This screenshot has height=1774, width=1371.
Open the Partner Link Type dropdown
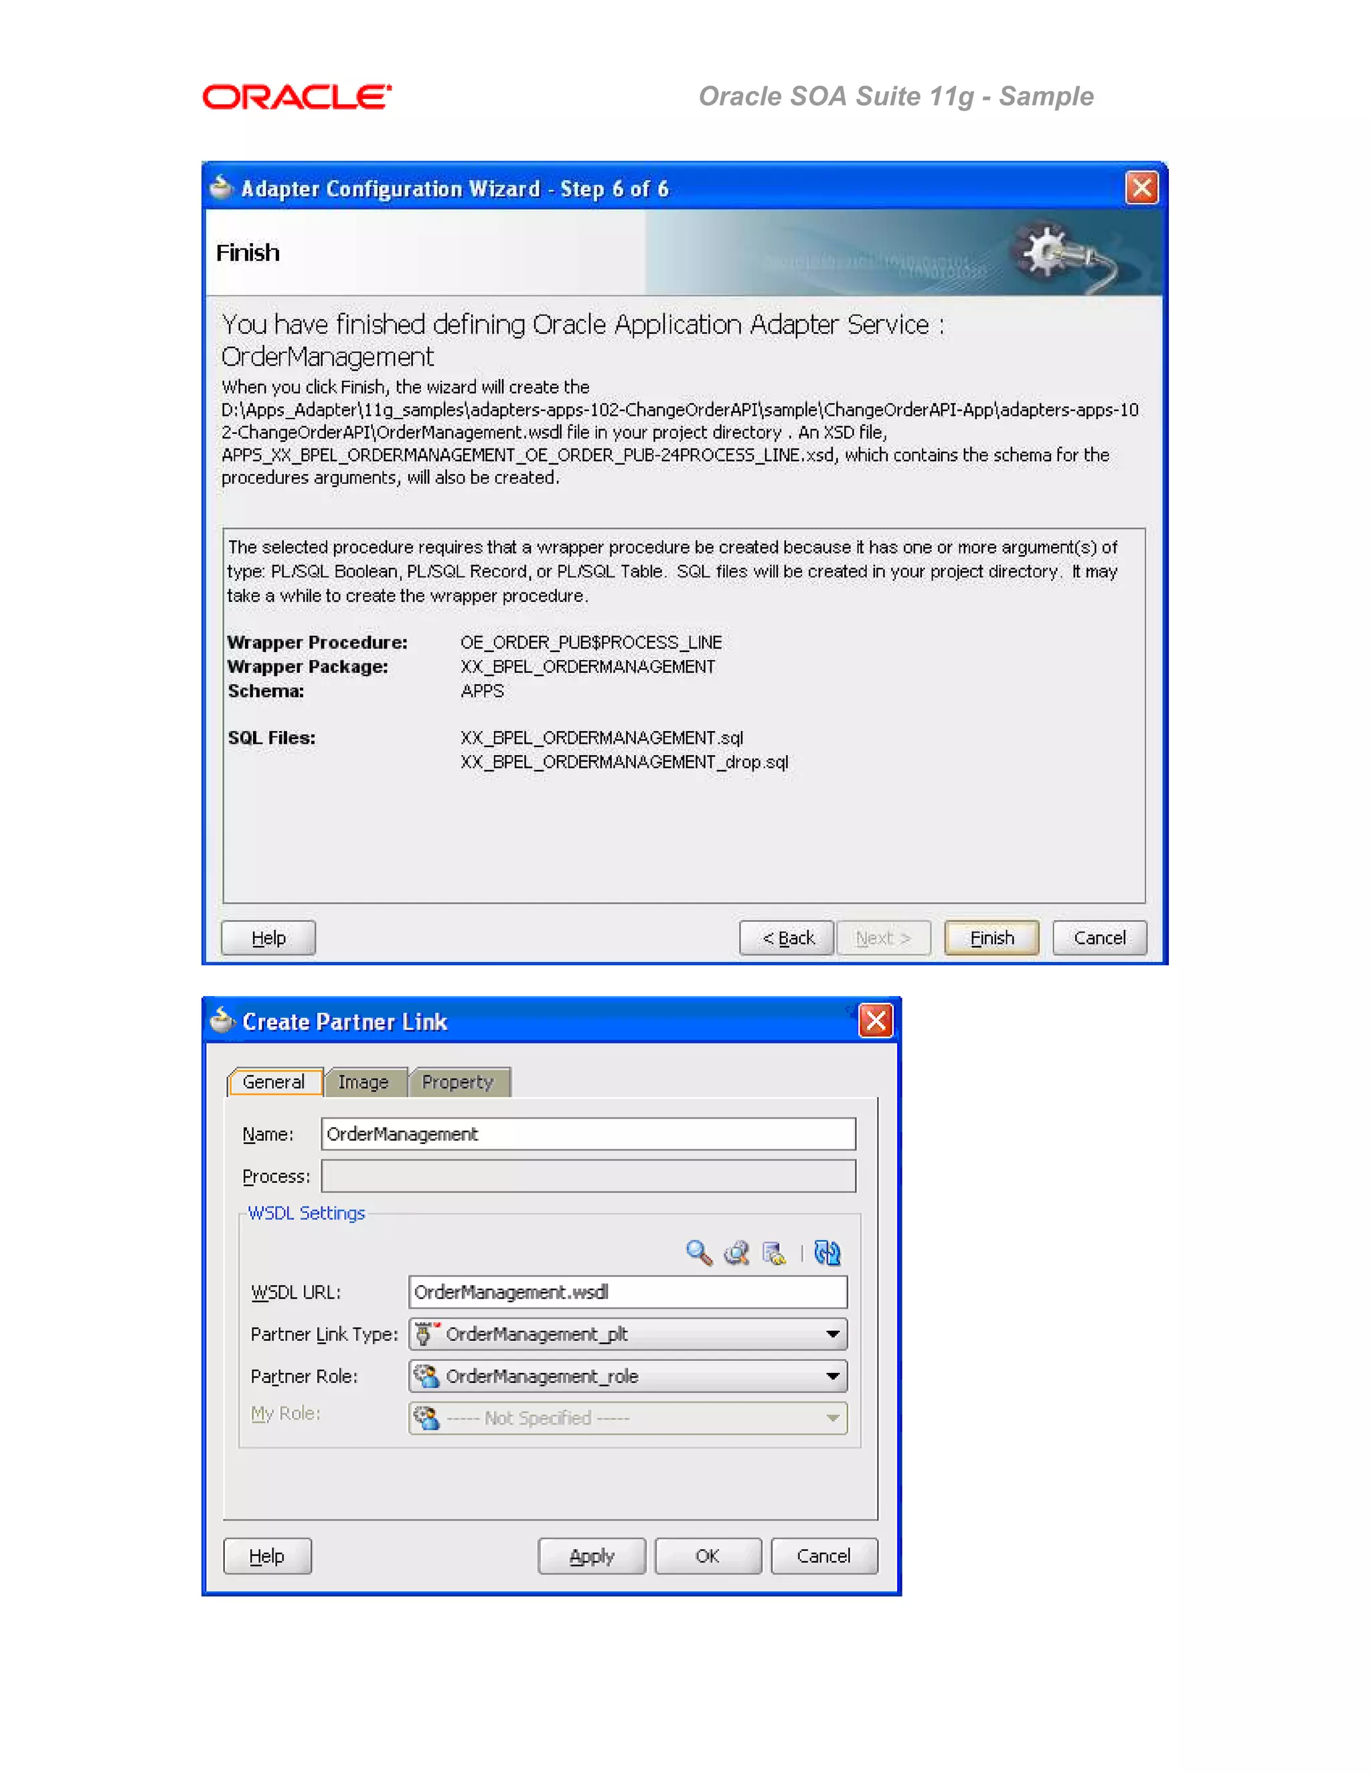tap(833, 1334)
